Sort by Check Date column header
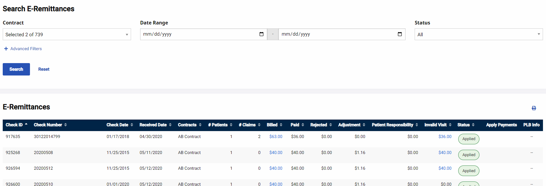546x186 pixels. click(119, 125)
